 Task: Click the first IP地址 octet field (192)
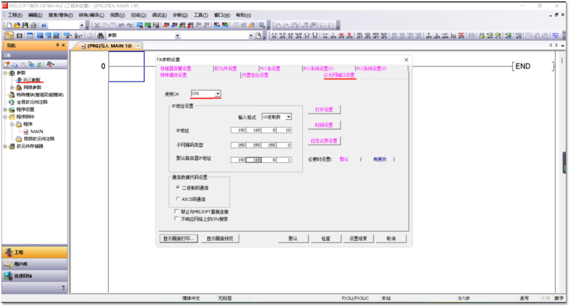coord(239,131)
